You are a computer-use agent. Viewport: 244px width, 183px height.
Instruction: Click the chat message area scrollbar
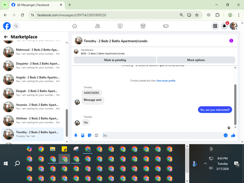coord(235,104)
